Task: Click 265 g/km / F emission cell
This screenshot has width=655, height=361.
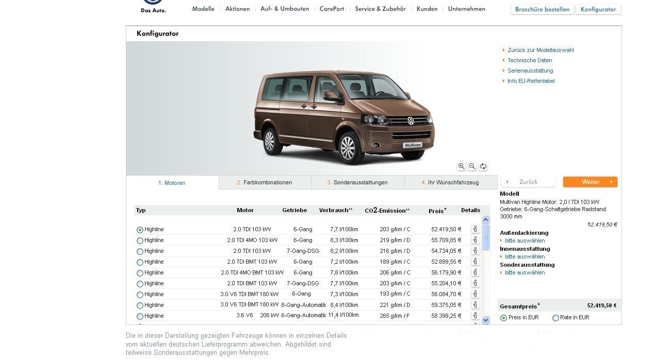Action: (395, 316)
